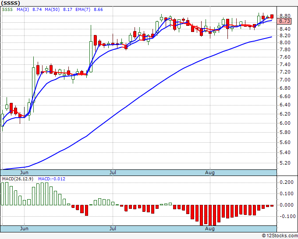Click the 8.40 price axis label
The image size is (298, 239).
285,29
